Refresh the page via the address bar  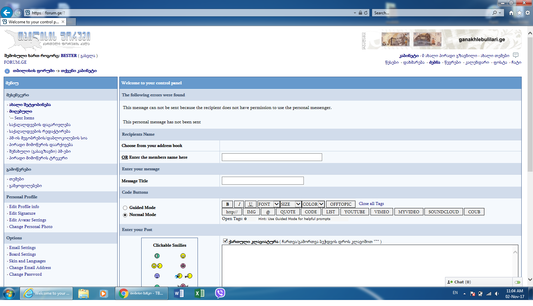click(366, 13)
